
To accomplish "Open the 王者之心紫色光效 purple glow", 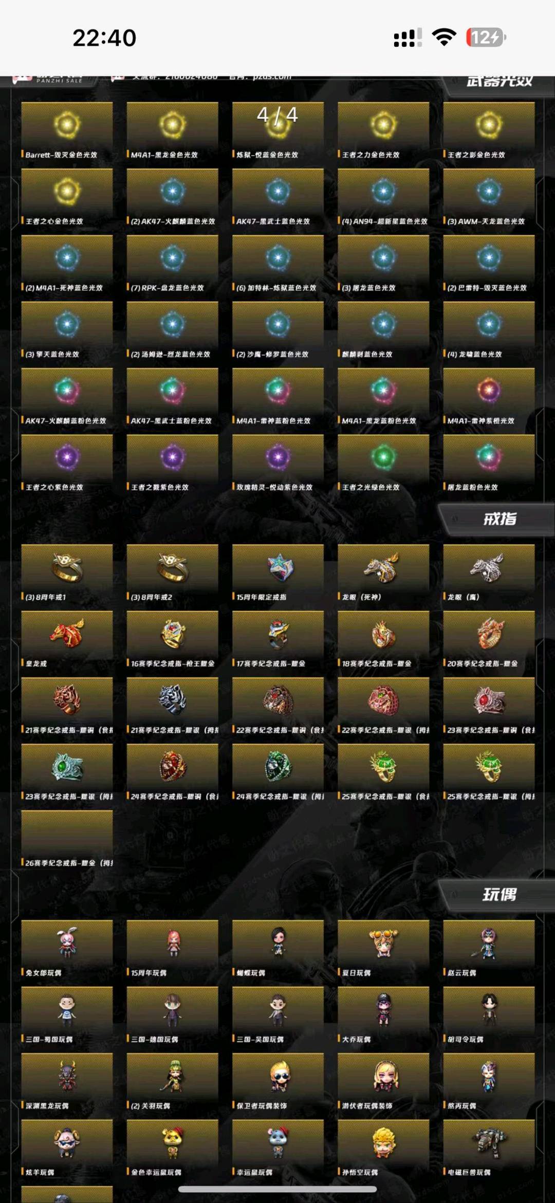I will click(67, 456).
